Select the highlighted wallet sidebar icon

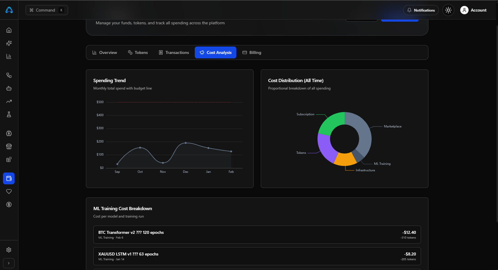pos(9,178)
